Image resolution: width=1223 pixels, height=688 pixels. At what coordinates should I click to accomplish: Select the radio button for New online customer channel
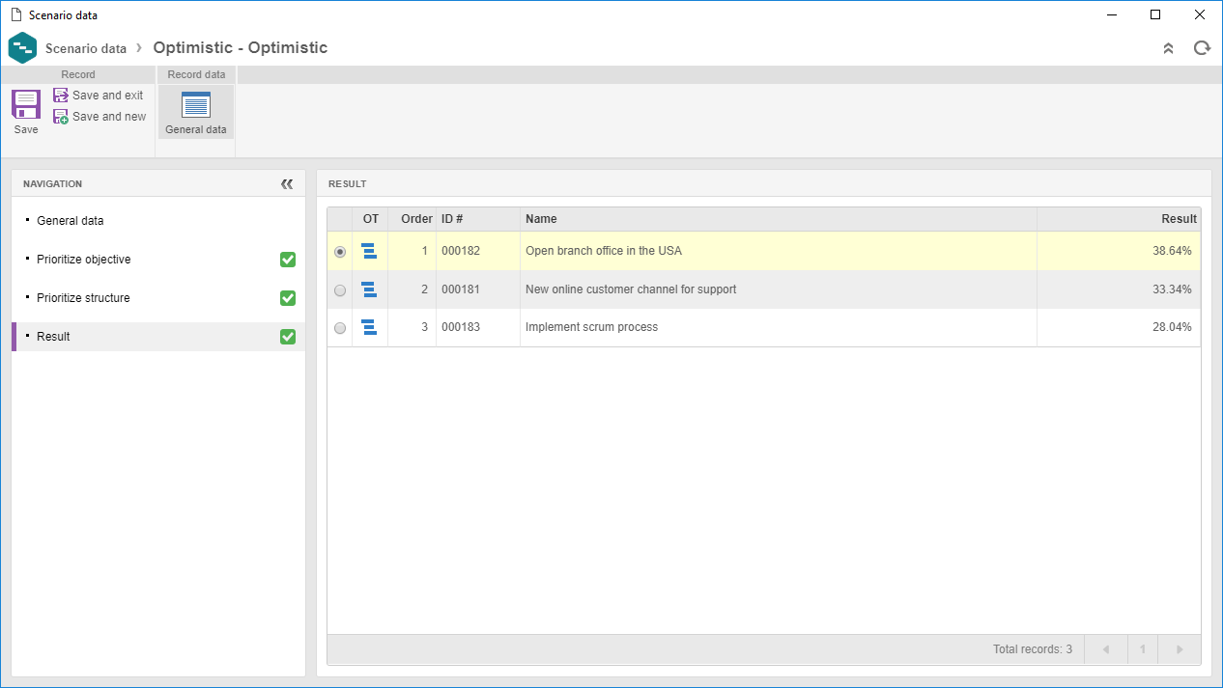[x=340, y=290]
